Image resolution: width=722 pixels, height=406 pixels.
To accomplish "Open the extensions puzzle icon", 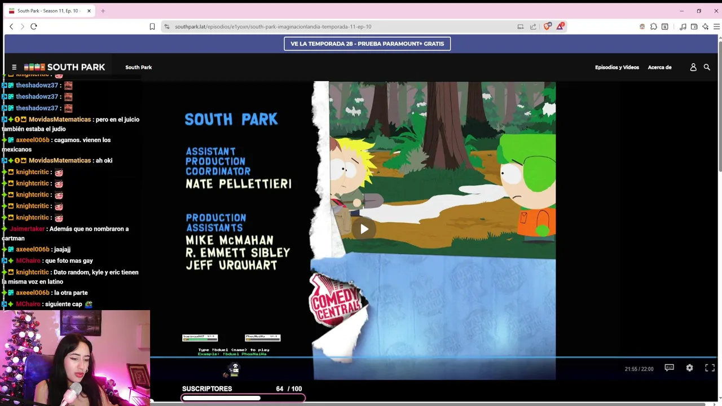I will point(653,27).
